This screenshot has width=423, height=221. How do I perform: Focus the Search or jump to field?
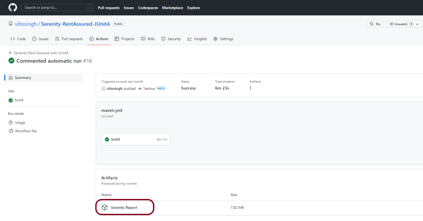coord(54,8)
